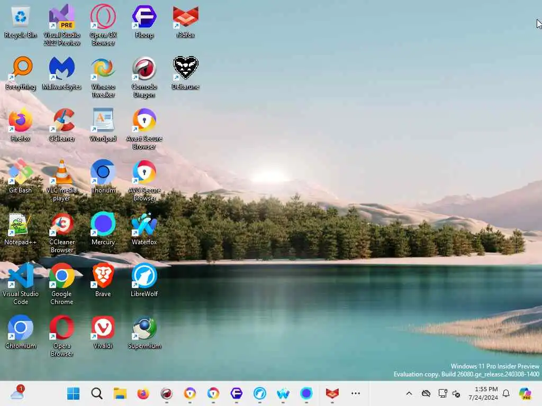Select the CCleaner desktop shortcut
The height and width of the screenshot is (406, 542).
[61, 125]
